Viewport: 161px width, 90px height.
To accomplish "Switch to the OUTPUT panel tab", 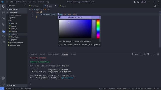I will point(42,54).
